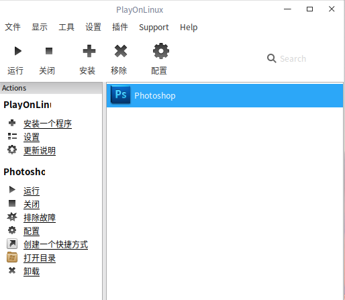Minimize the PlayOnLinux window
This screenshot has width=345, height=300.
tap(287, 9)
